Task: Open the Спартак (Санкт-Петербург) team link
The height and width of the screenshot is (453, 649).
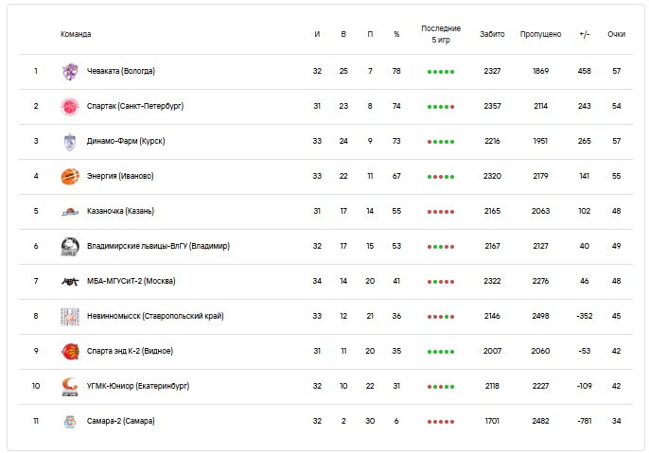Action: [x=135, y=106]
